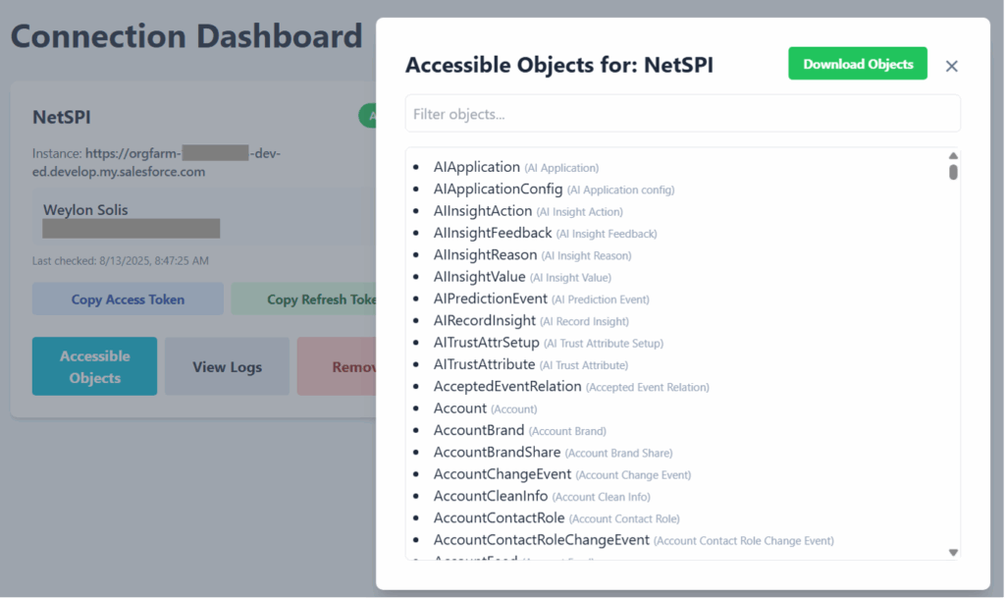Select the AccountCleanInfo object entry
Viewport: 1005px width, 598px height.
542,496
